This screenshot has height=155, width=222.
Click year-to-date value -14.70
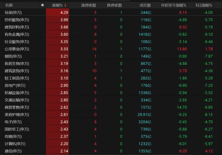(181, 107)
